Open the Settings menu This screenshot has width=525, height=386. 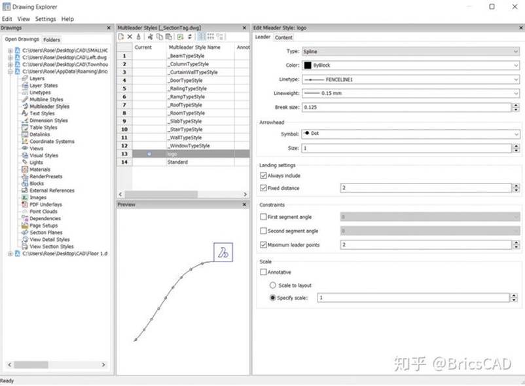pyautogui.click(x=46, y=19)
